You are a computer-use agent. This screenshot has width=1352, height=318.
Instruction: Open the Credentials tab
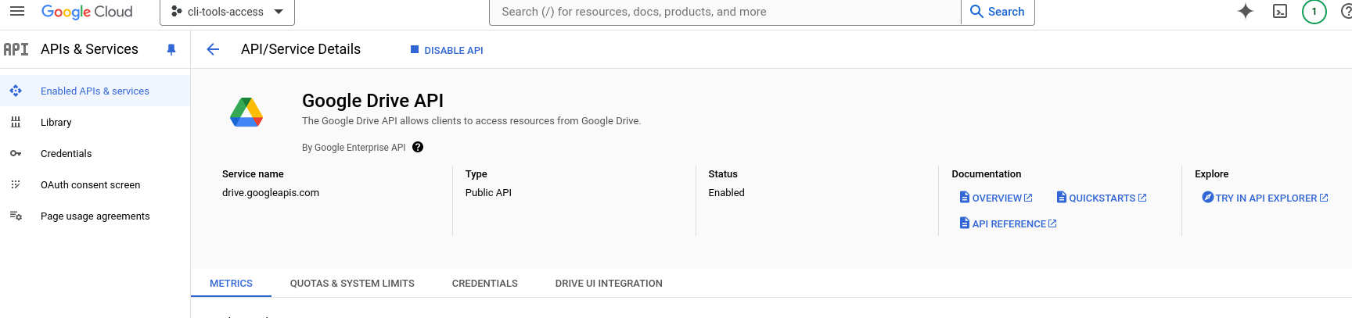click(x=484, y=284)
